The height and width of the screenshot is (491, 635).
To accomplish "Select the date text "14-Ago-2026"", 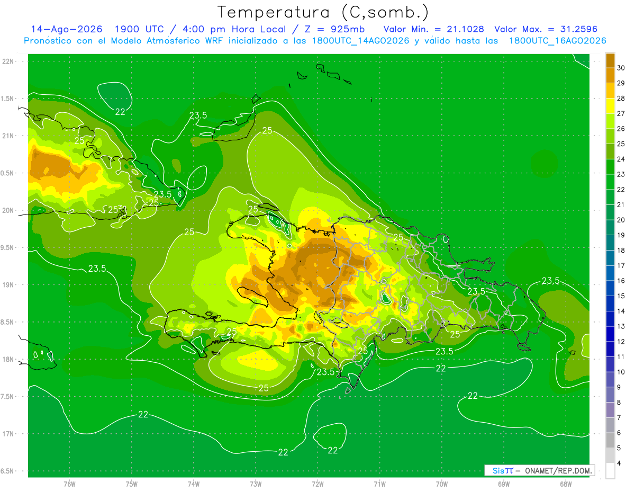I will click(66, 29).
